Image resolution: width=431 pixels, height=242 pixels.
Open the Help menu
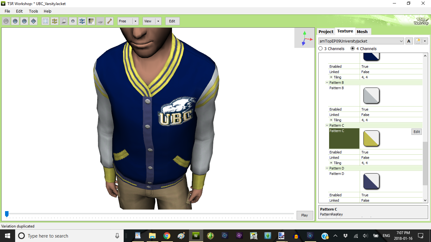48,11
